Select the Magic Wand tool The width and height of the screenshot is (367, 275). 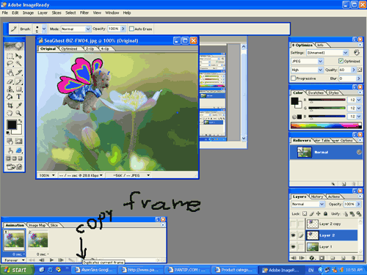pyautogui.click(x=19, y=64)
